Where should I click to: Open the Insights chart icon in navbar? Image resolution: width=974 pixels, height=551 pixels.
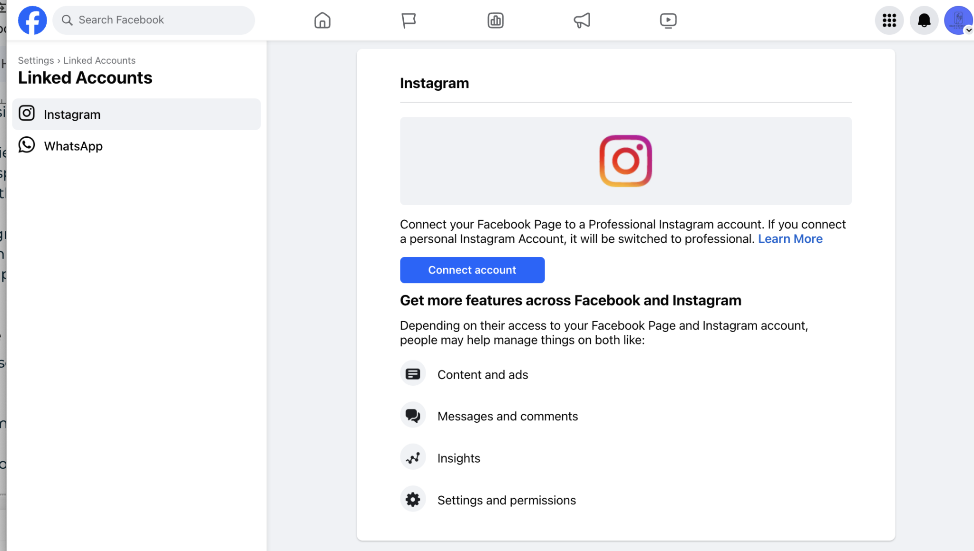pos(496,20)
